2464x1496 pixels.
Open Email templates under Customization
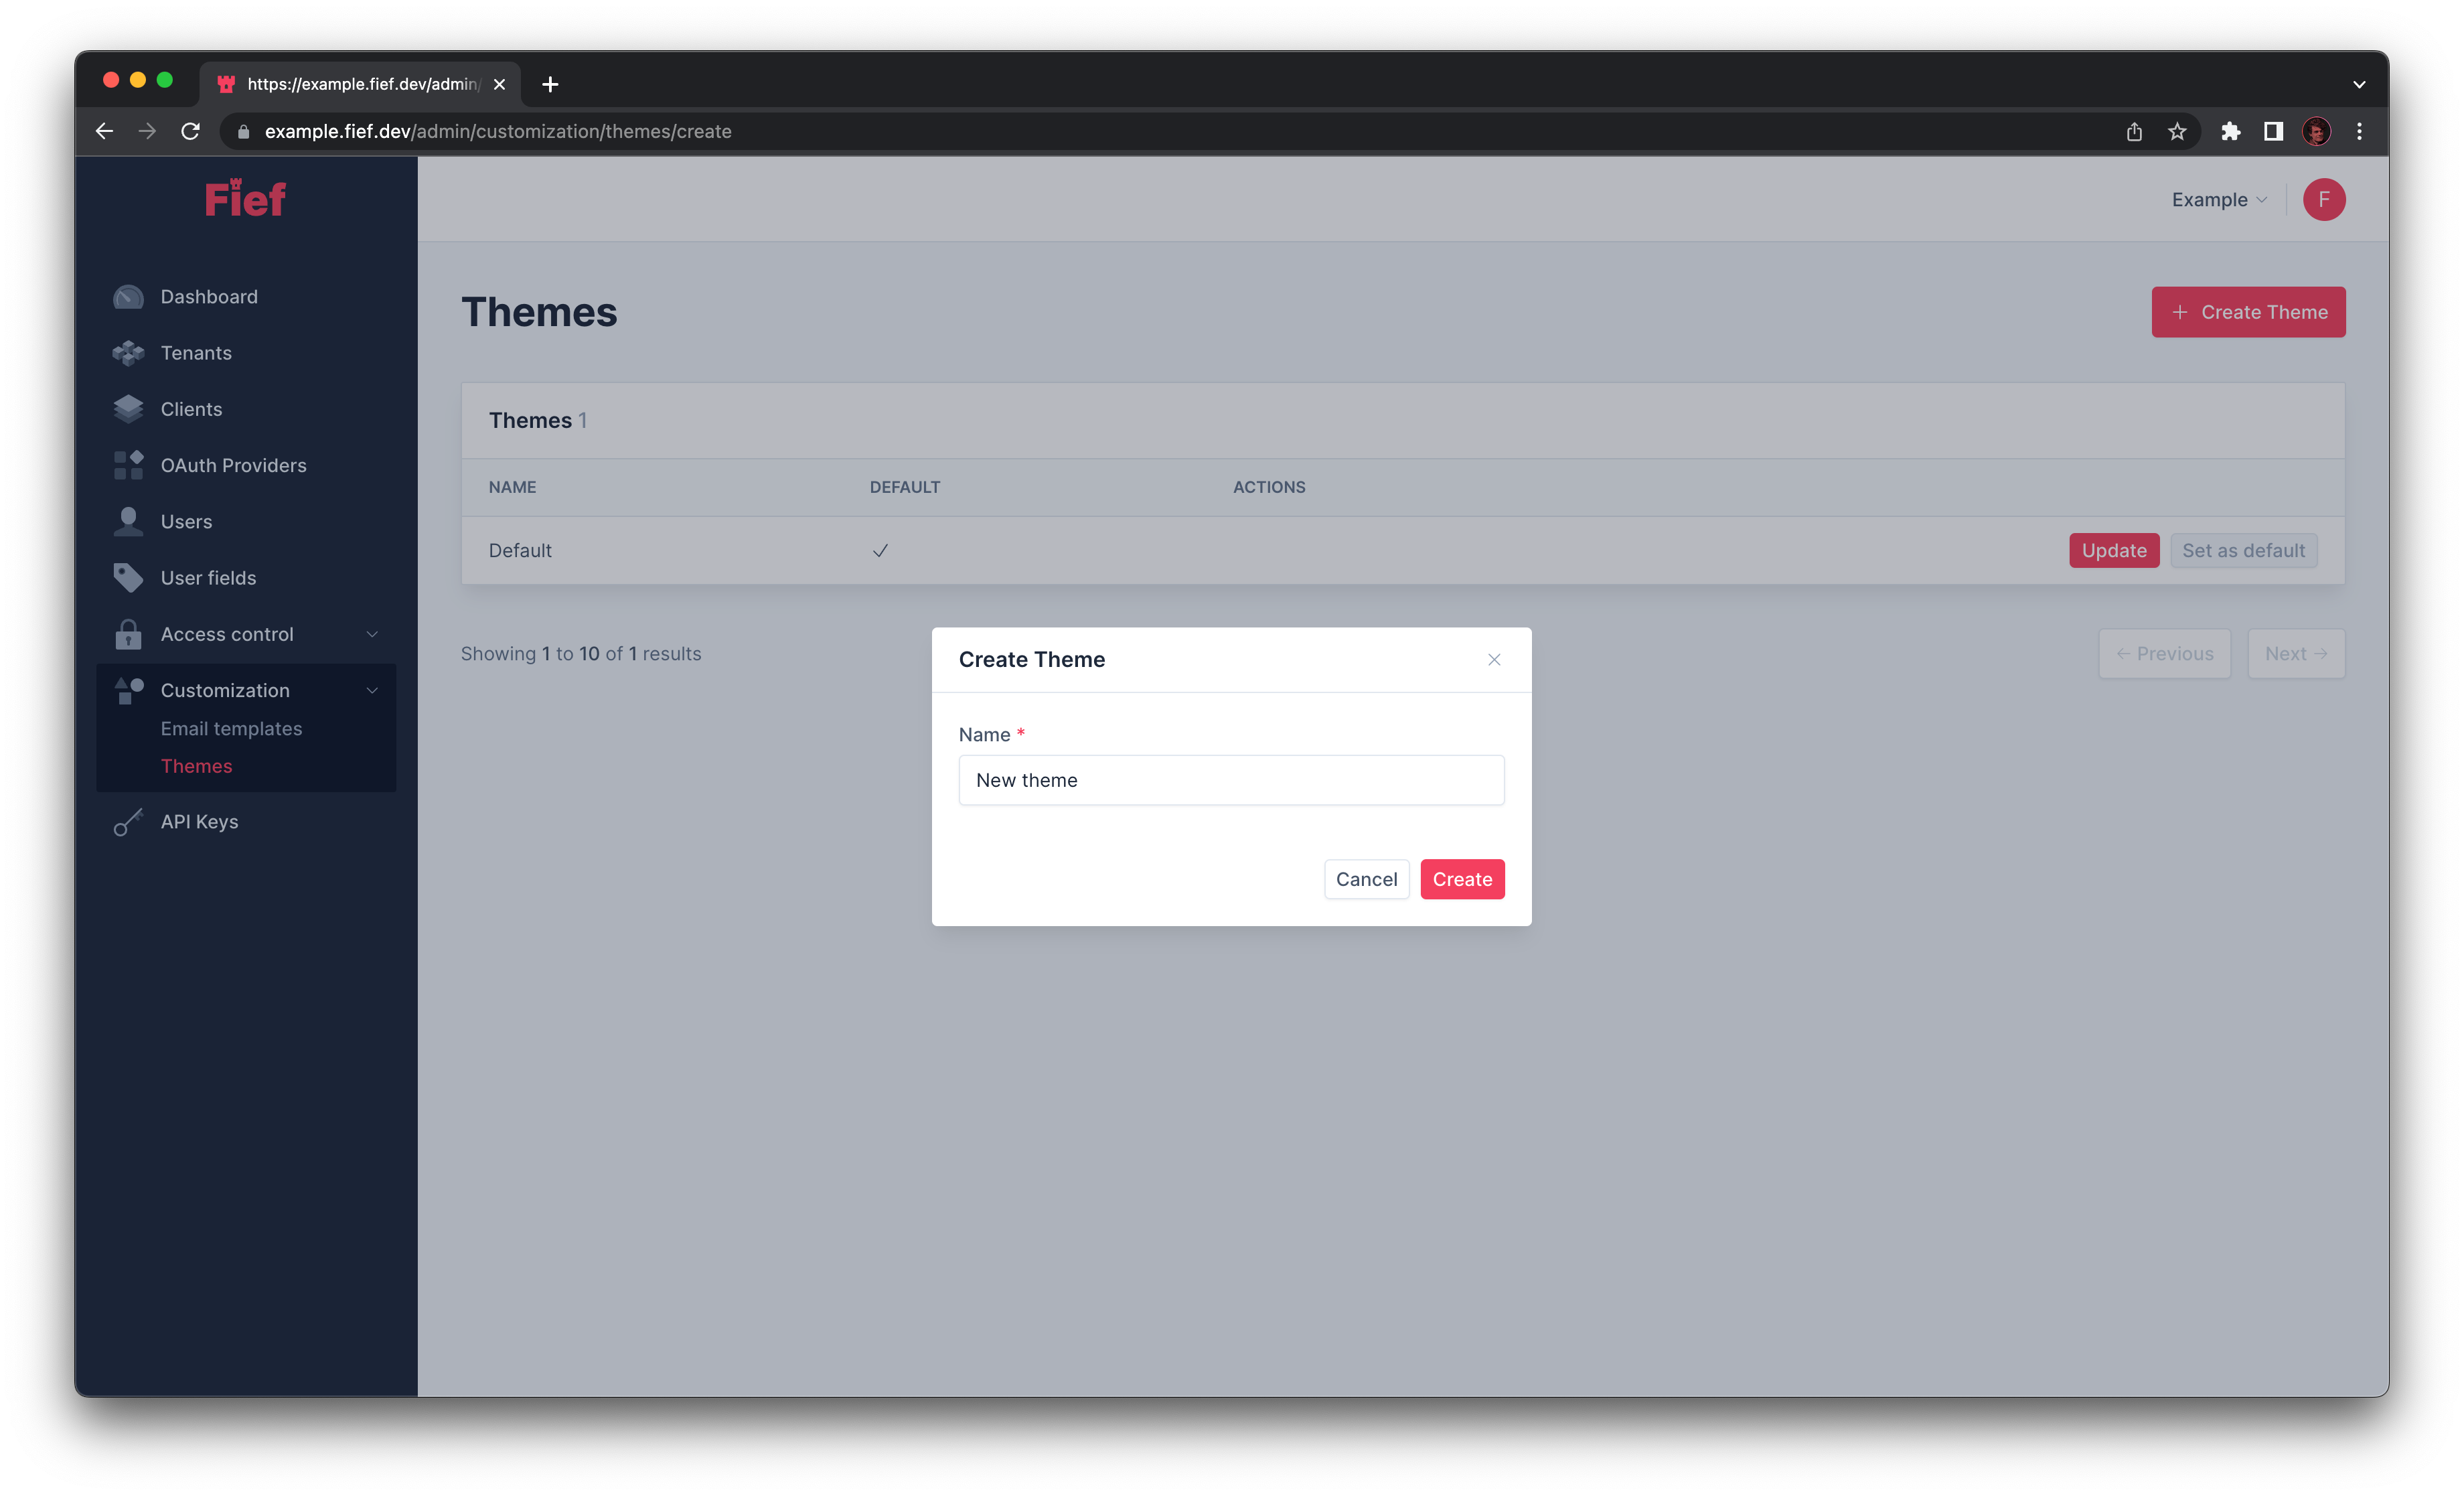229,727
